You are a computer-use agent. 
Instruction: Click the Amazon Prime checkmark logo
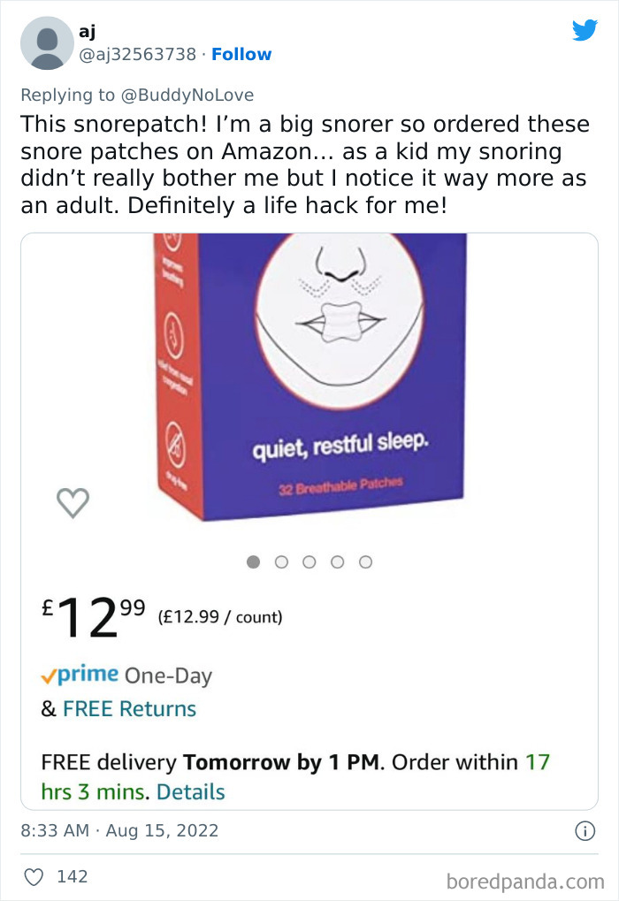coord(50,676)
